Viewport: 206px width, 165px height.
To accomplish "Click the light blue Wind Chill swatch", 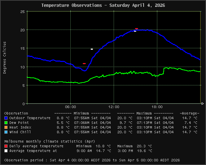I will tap(6, 132).
